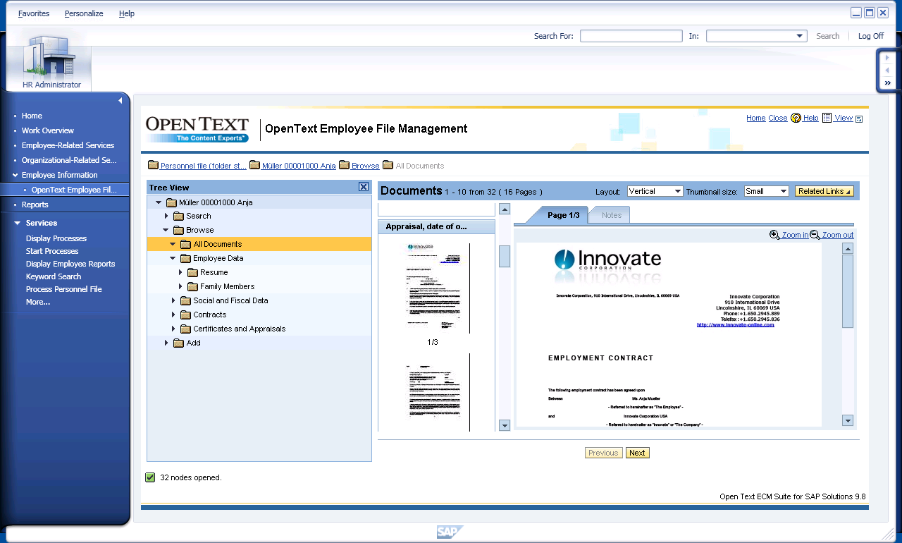This screenshot has width=902, height=543.
Task: Click the innovate-online.com link in document
Action: click(x=735, y=325)
